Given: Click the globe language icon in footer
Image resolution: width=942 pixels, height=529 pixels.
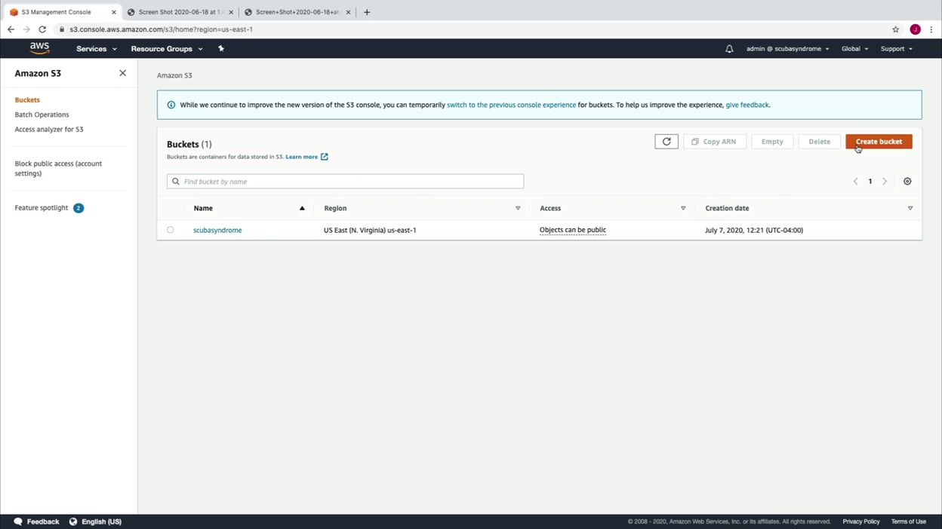Looking at the screenshot, I should 73,521.
